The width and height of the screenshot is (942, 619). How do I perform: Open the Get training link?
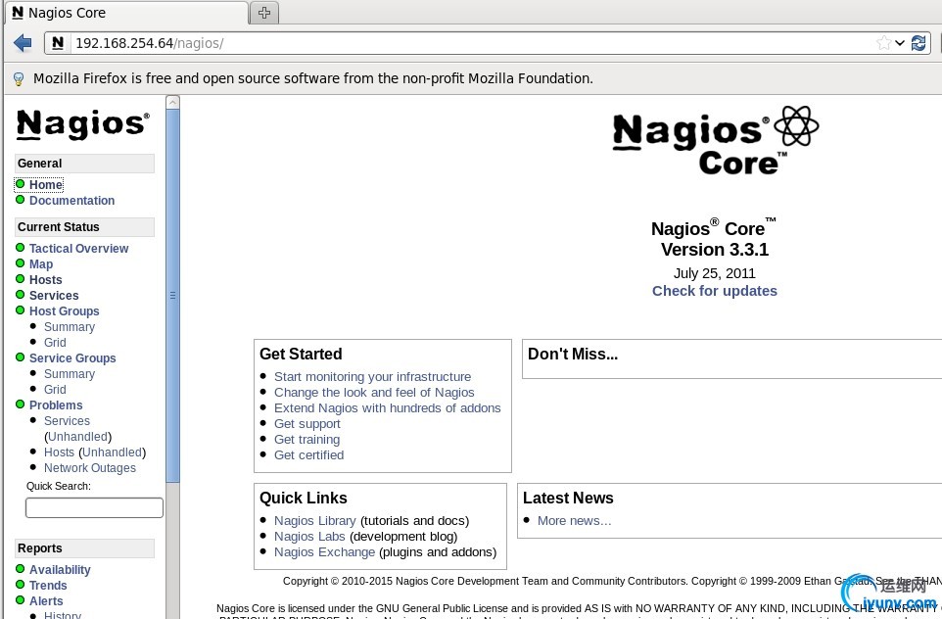point(307,440)
